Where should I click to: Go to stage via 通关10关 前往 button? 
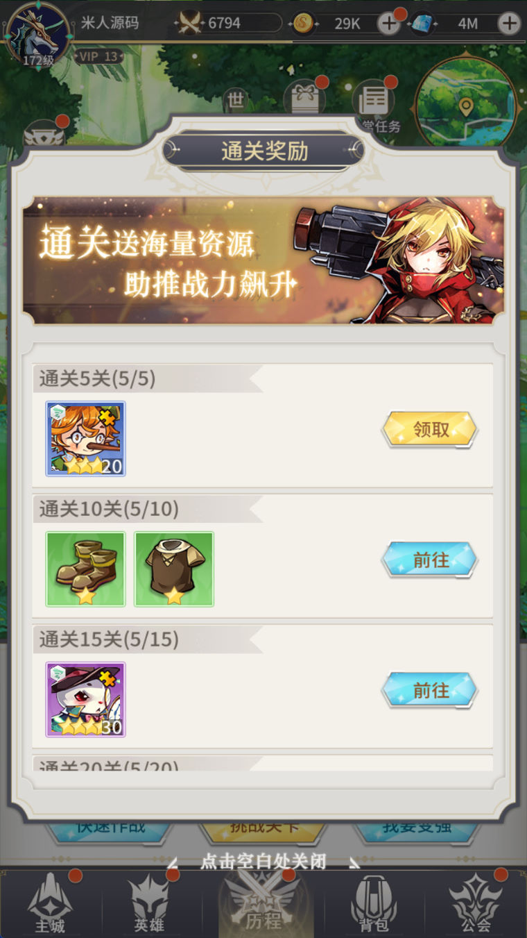[x=430, y=560]
